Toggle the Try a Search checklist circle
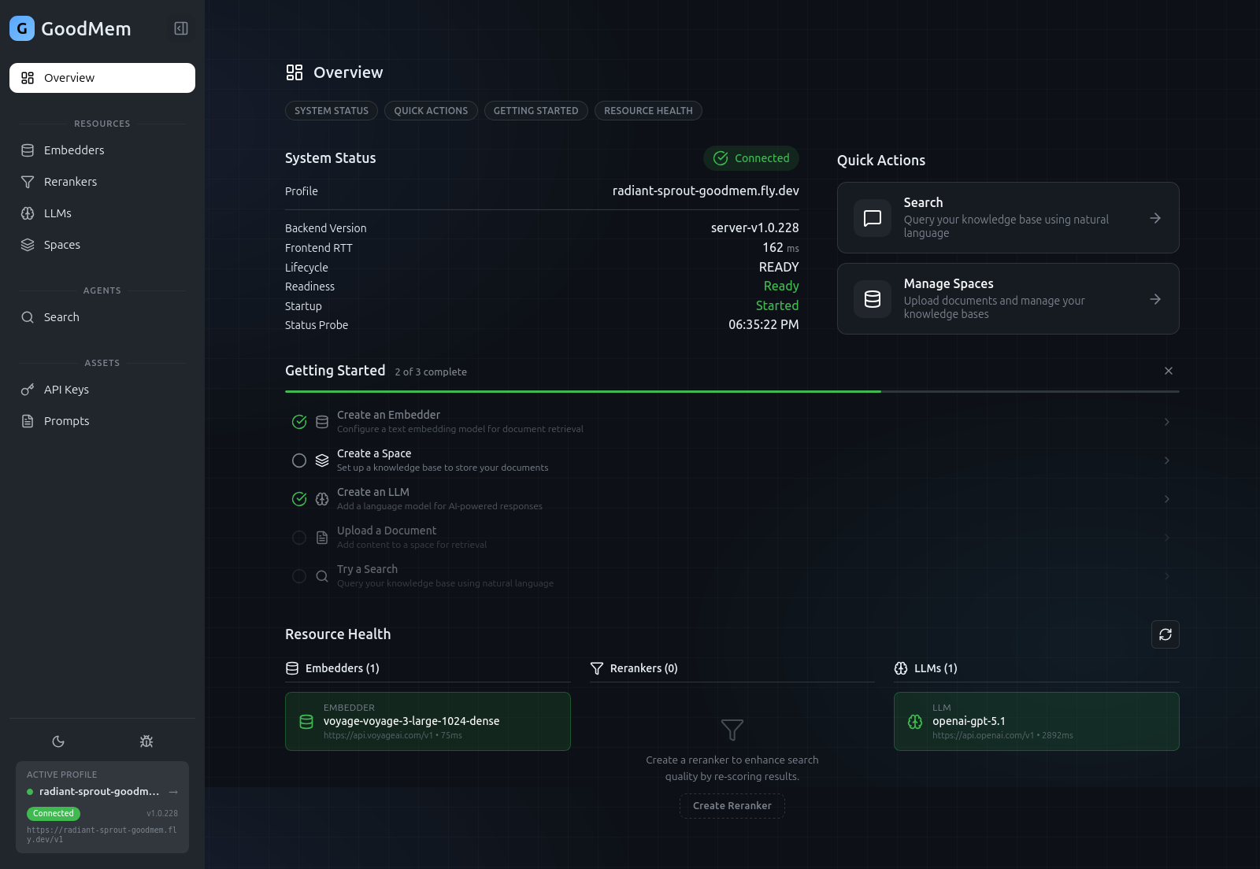 (299, 575)
